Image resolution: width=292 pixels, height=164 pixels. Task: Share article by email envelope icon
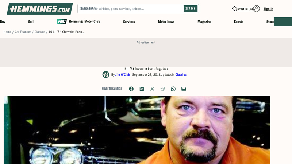184,89
